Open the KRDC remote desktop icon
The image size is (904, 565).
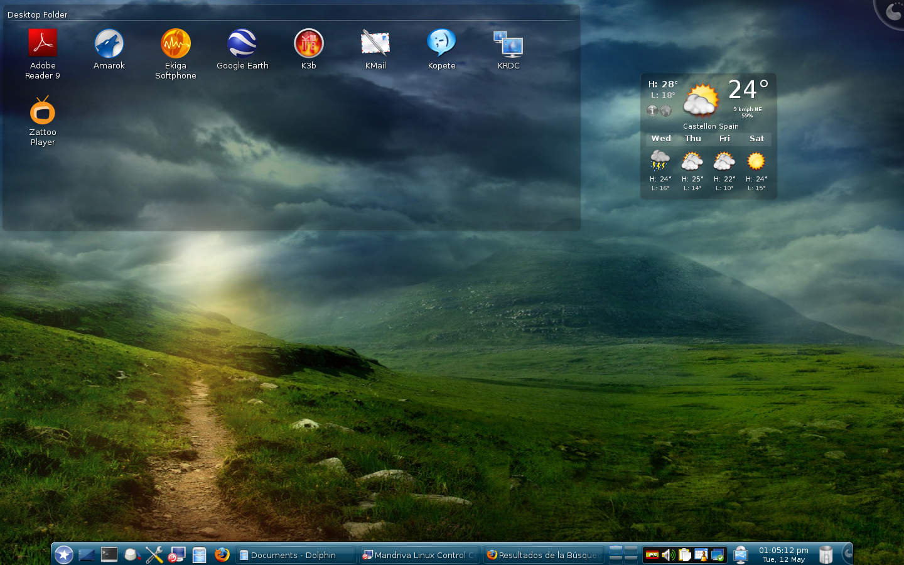point(508,44)
